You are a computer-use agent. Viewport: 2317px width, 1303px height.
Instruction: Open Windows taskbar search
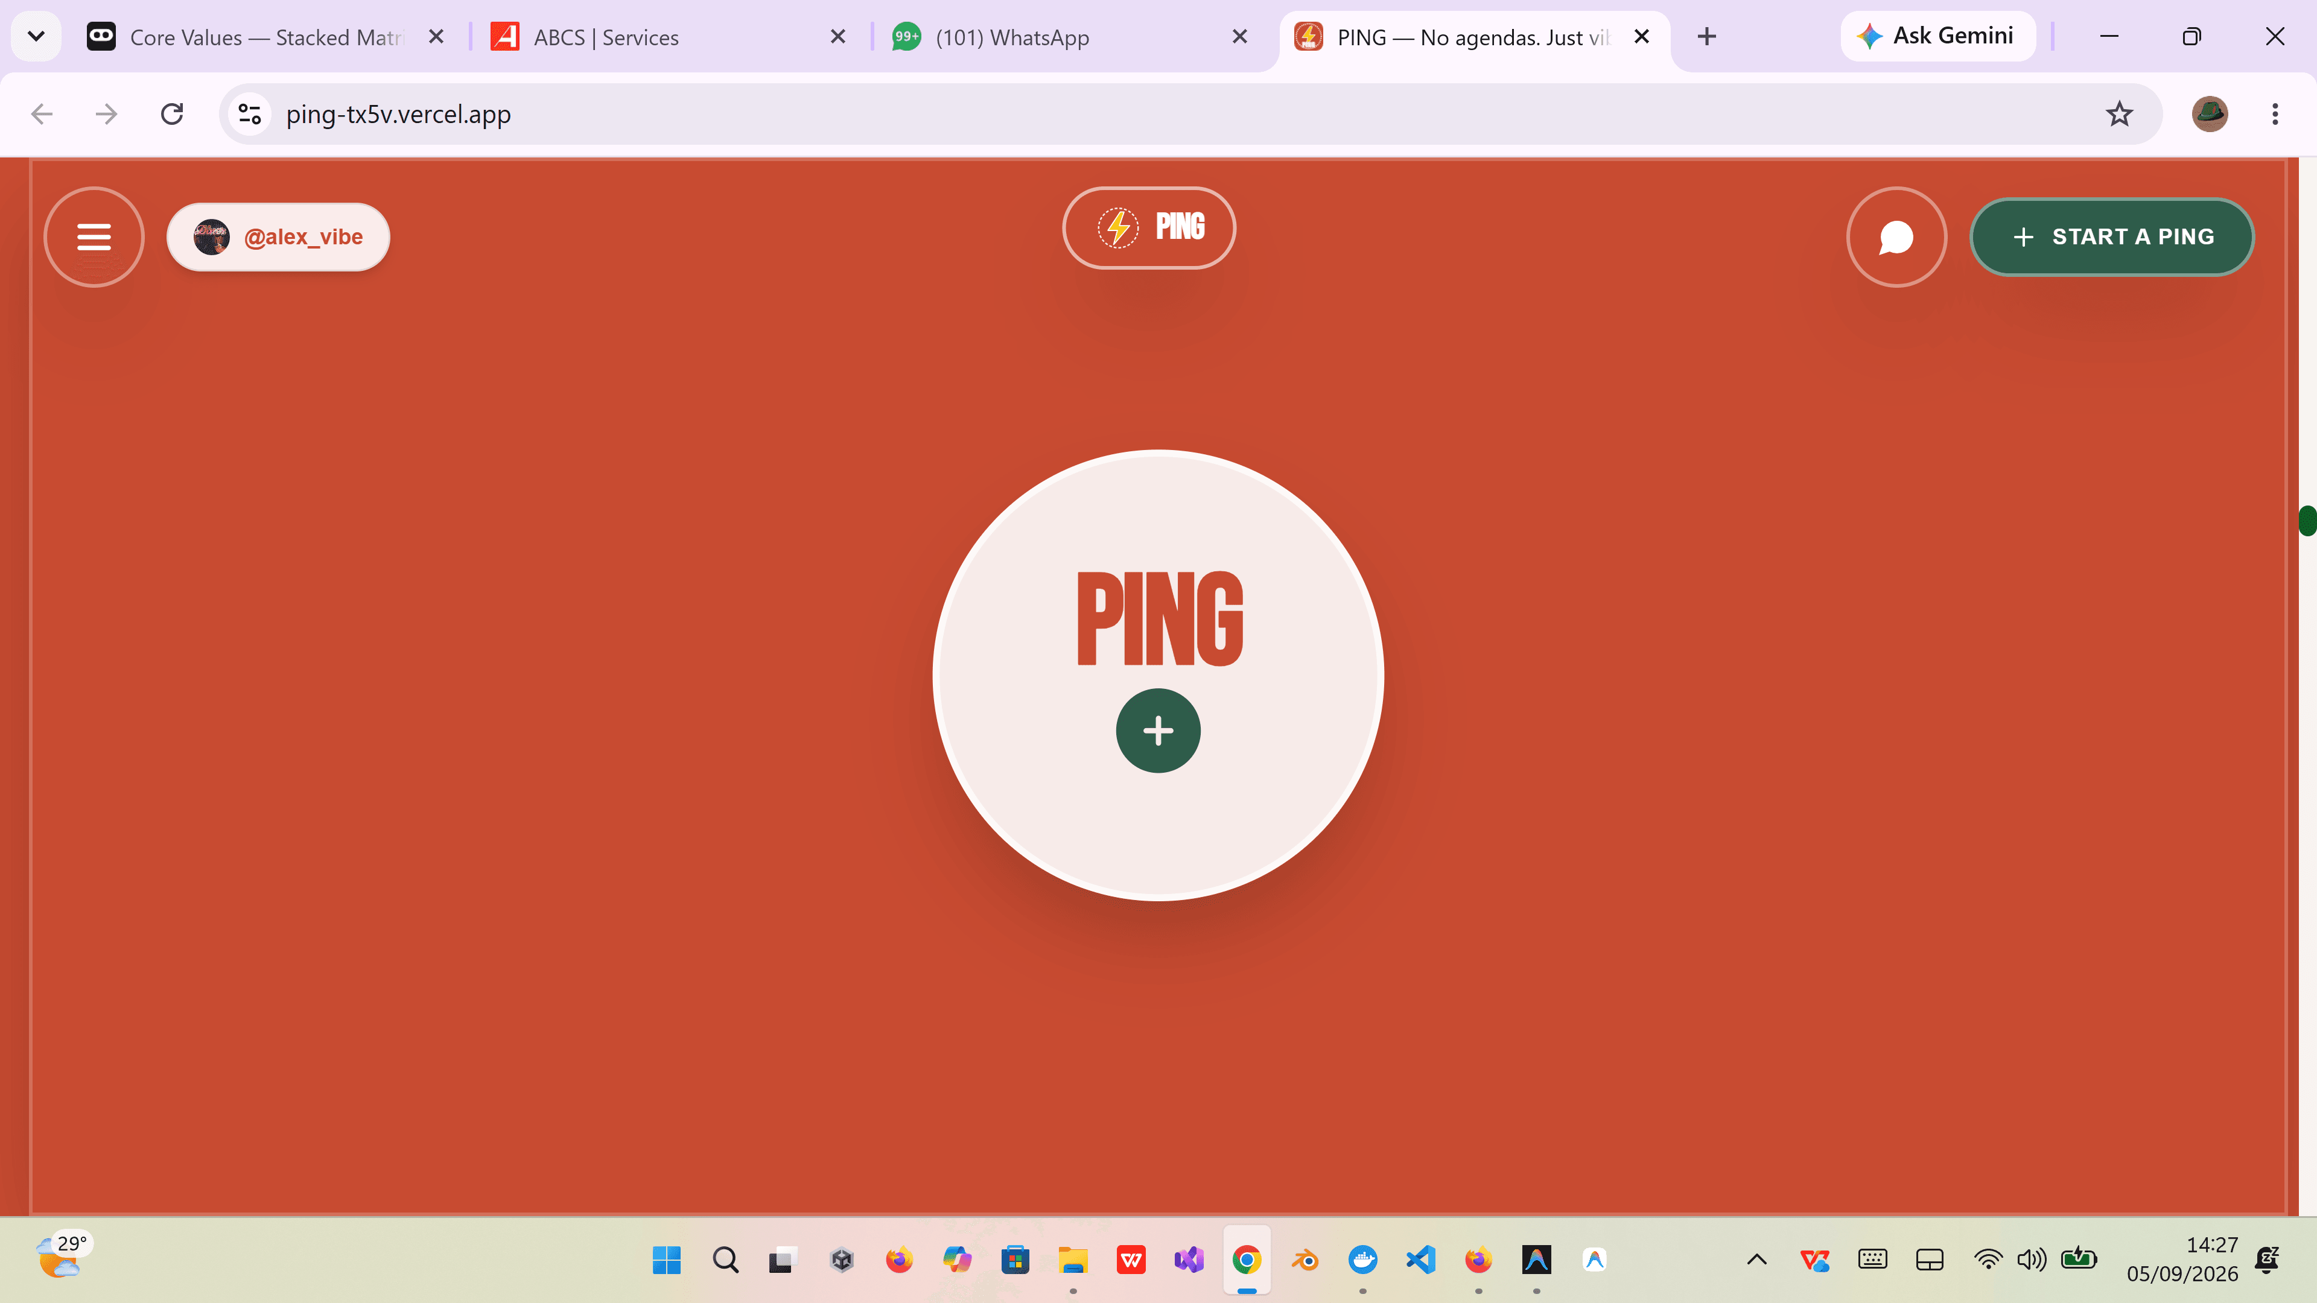(725, 1260)
